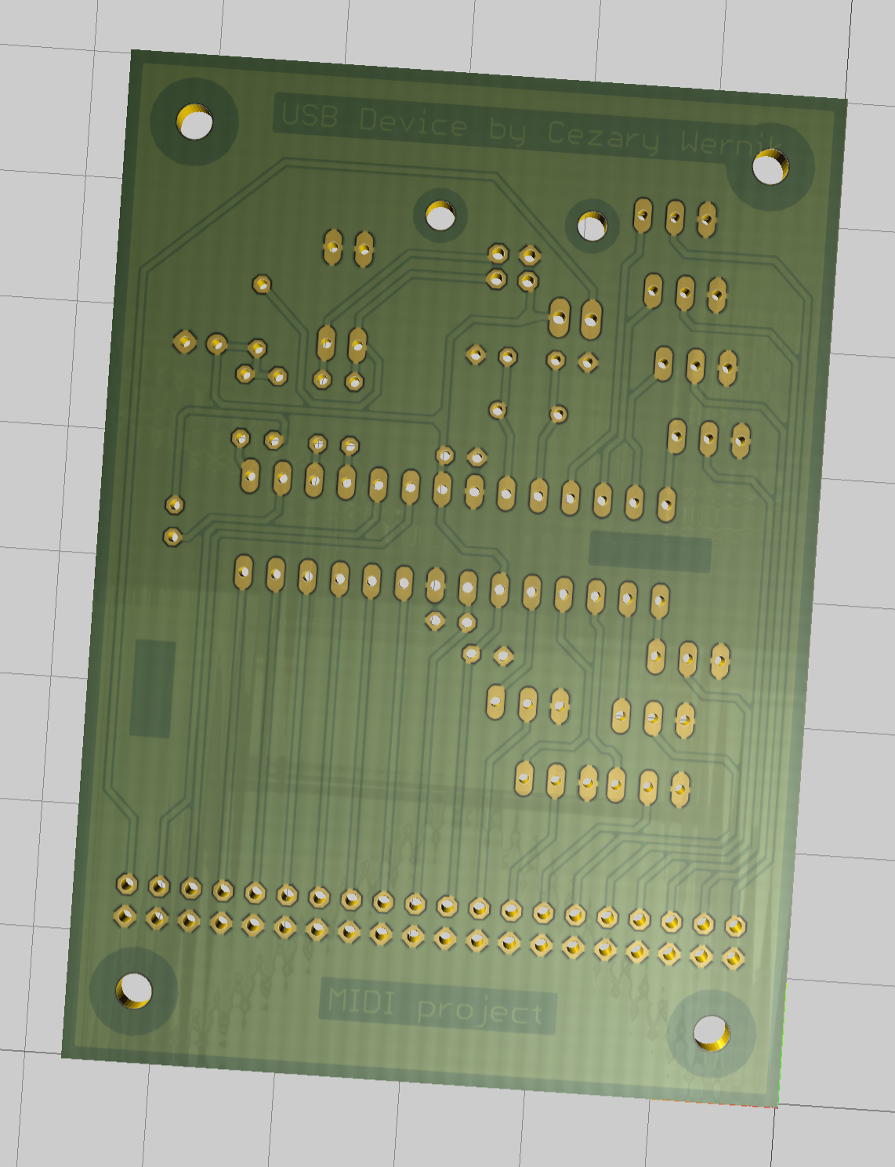Select the top-right corner mounting hole

(770, 166)
